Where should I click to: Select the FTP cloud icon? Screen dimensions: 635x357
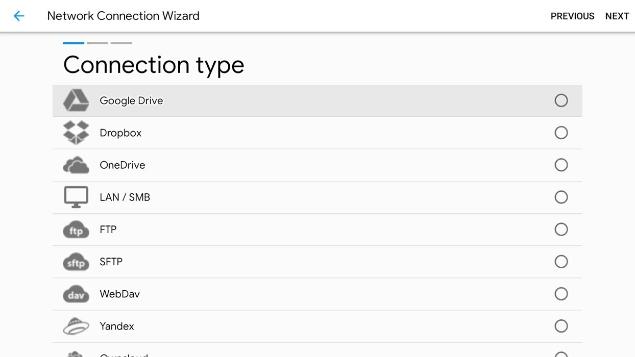click(x=76, y=229)
